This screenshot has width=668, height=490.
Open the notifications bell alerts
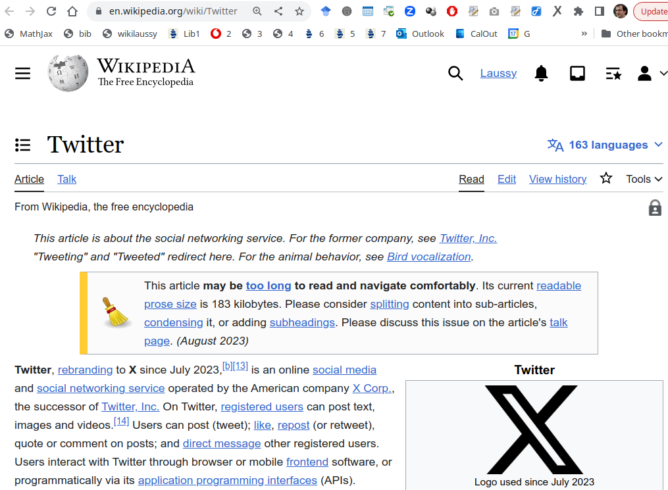click(541, 74)
